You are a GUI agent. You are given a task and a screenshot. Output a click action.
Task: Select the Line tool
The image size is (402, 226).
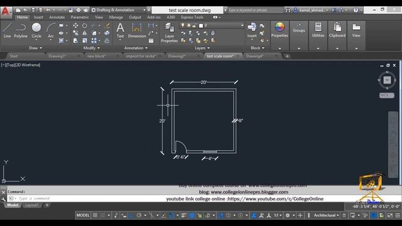pyautogui.click(x=7, y=31)
